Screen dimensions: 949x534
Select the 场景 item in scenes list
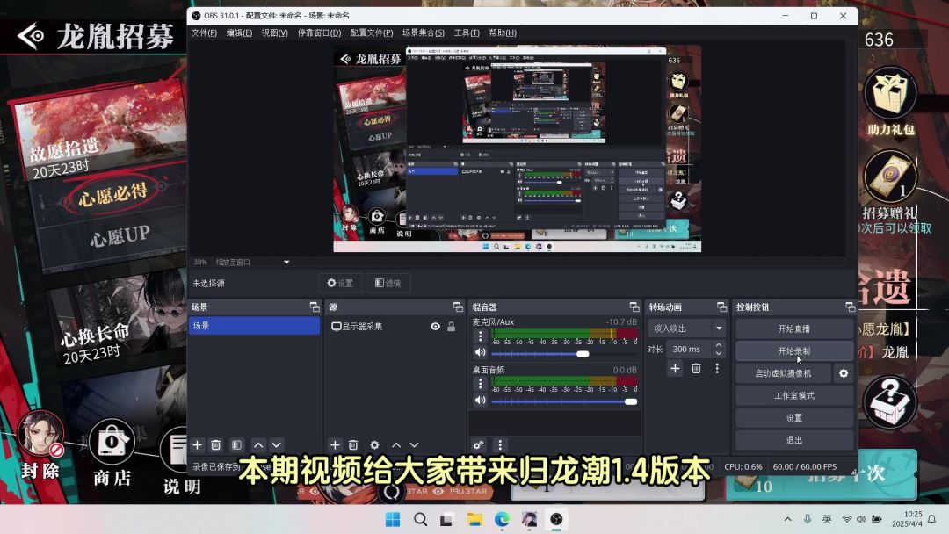(x=254, y=326)
